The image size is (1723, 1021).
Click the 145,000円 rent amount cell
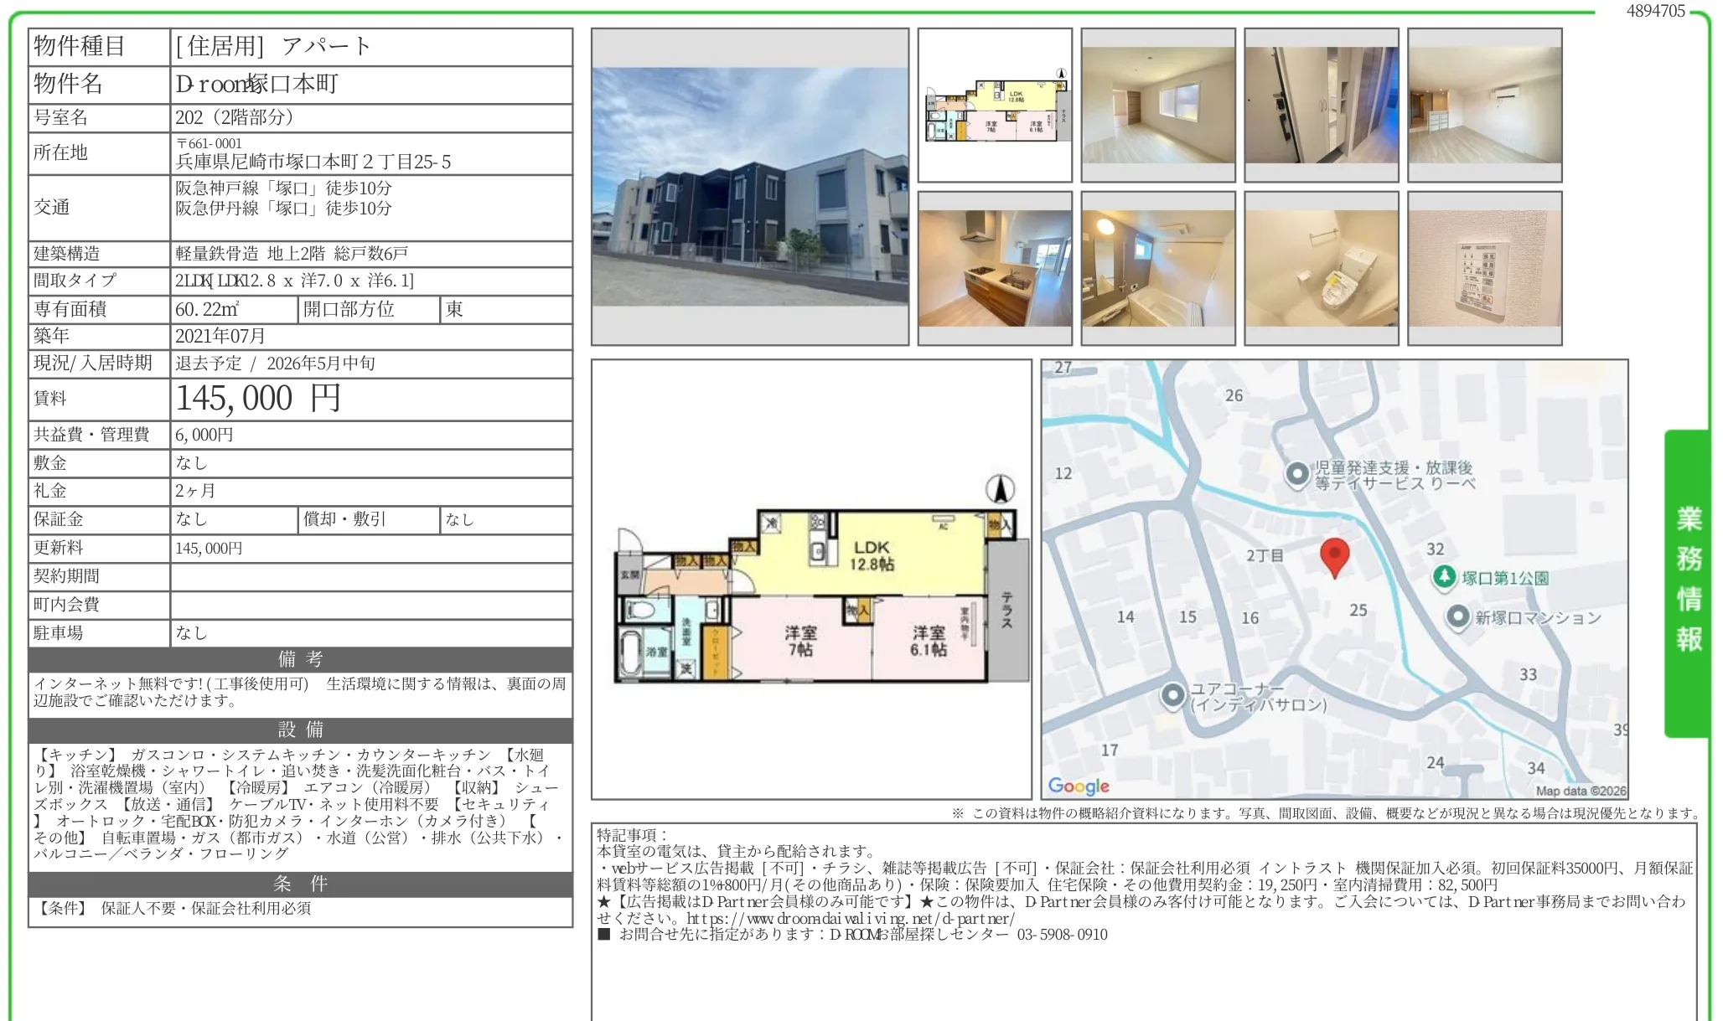point(256,399)
